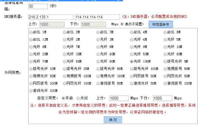Select 视频拨号 50M option
The image size is (200, 126).
tap(165, 69)
